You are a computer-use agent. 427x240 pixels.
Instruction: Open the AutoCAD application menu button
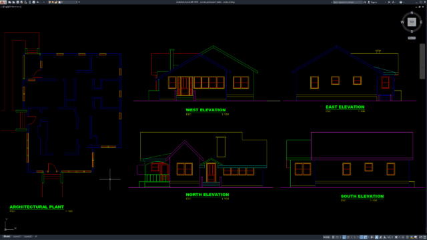(3, 2)
